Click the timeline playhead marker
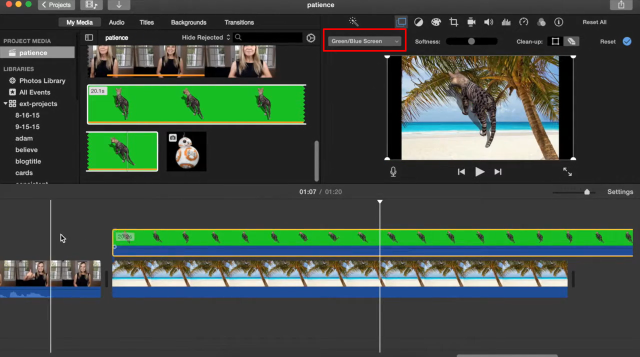 [380, 201]
